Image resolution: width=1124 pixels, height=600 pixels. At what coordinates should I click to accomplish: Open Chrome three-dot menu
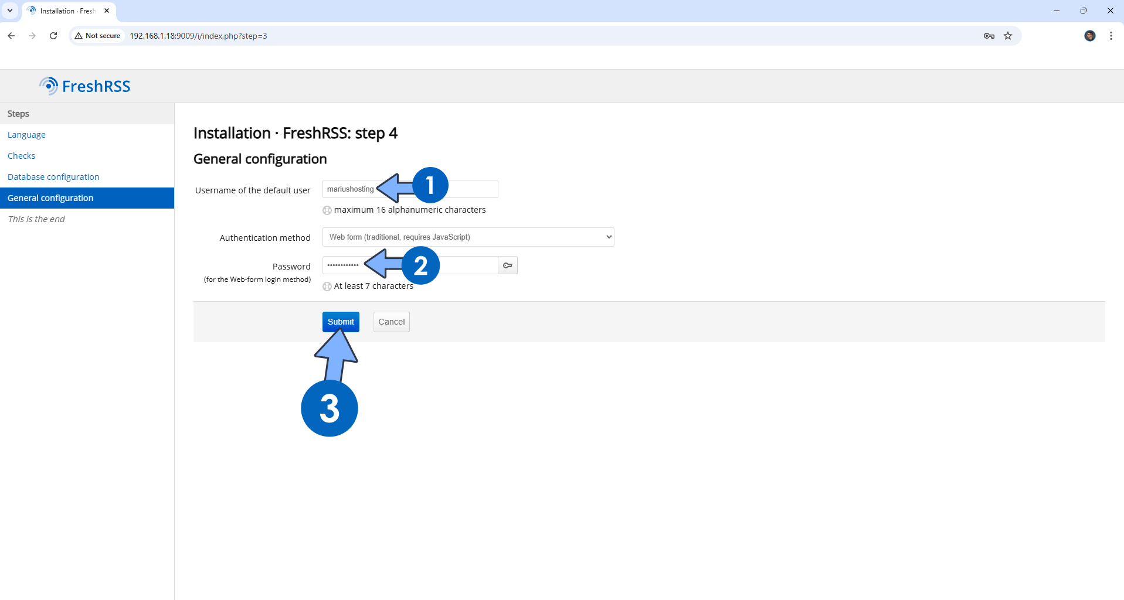tap(1111, 36)
